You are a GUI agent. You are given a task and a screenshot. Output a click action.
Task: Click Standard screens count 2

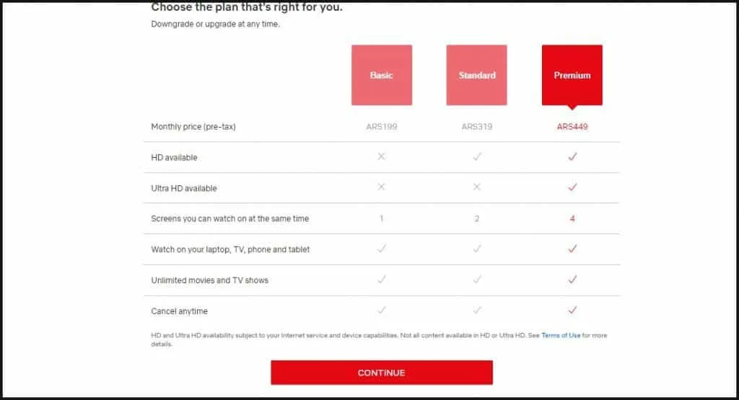pyautogui.click(x=477, y=218)
